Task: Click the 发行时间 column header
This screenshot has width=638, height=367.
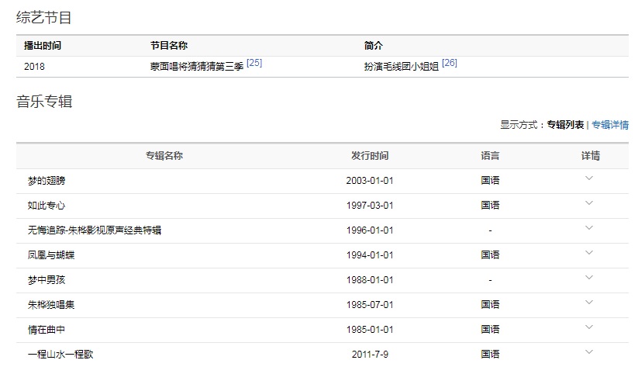Action: [370, 156]
